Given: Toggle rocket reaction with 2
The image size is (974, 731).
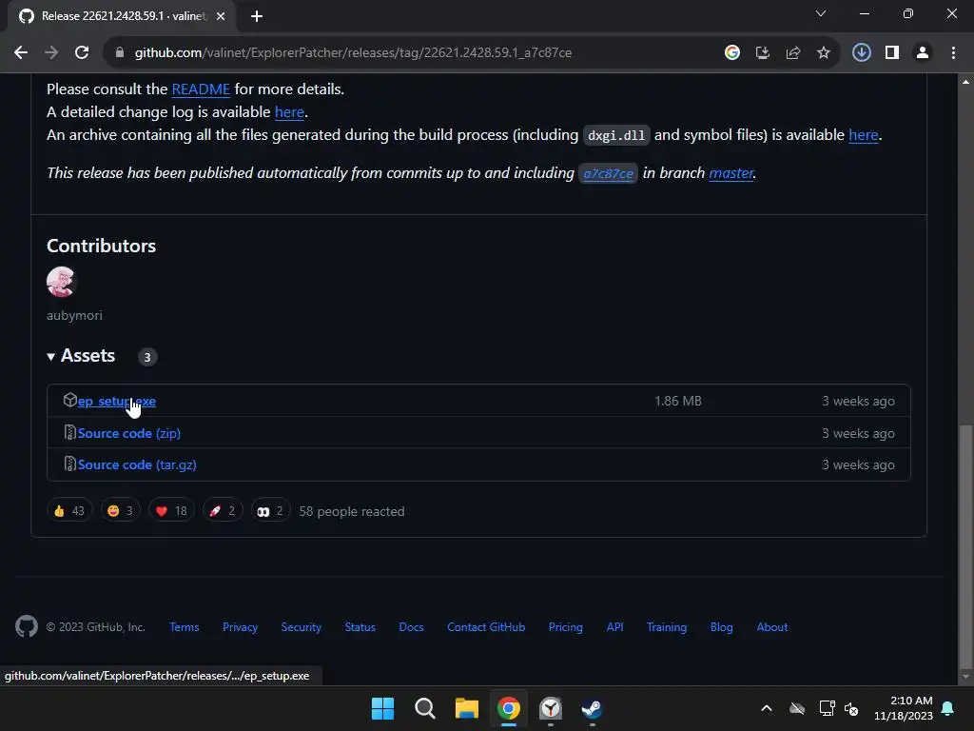Looking at the screenshot, I should point(223,511).
